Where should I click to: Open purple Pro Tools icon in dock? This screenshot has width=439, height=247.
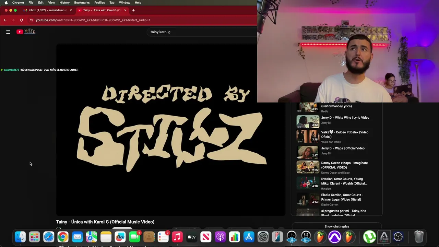pos(334,237)
